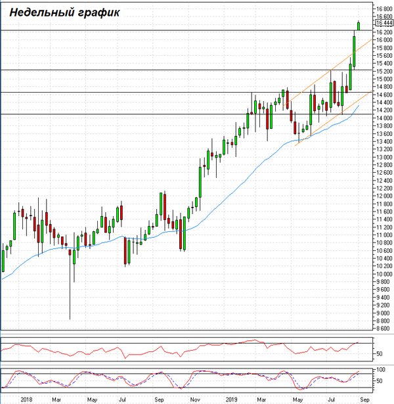Click the 13 800 price axis label
The height and width of the screenshot is (404, 394).
[x=384, y=126]
